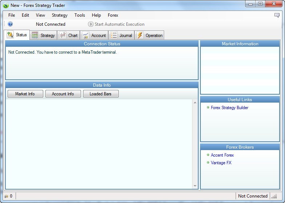
Task: Click the coins icon in status bar
Action: pyautogui.click(x=7, y=196)
